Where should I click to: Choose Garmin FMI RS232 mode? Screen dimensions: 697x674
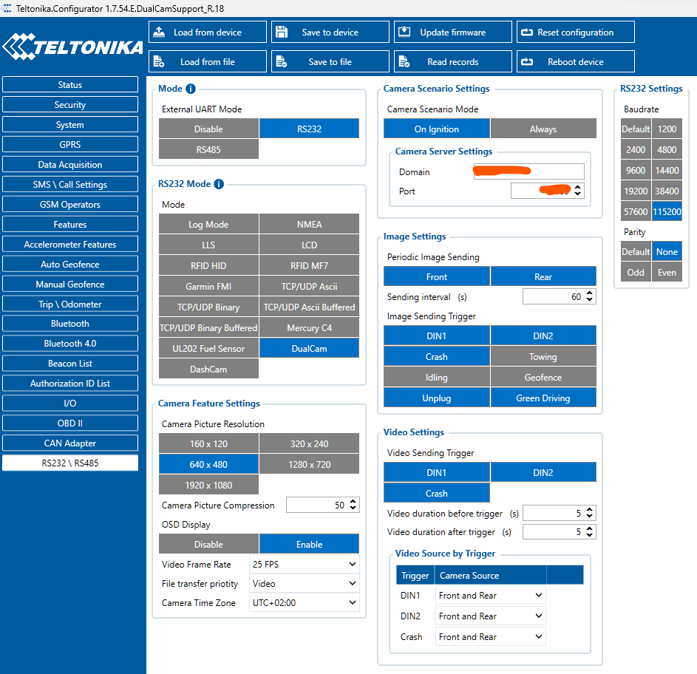208,287
